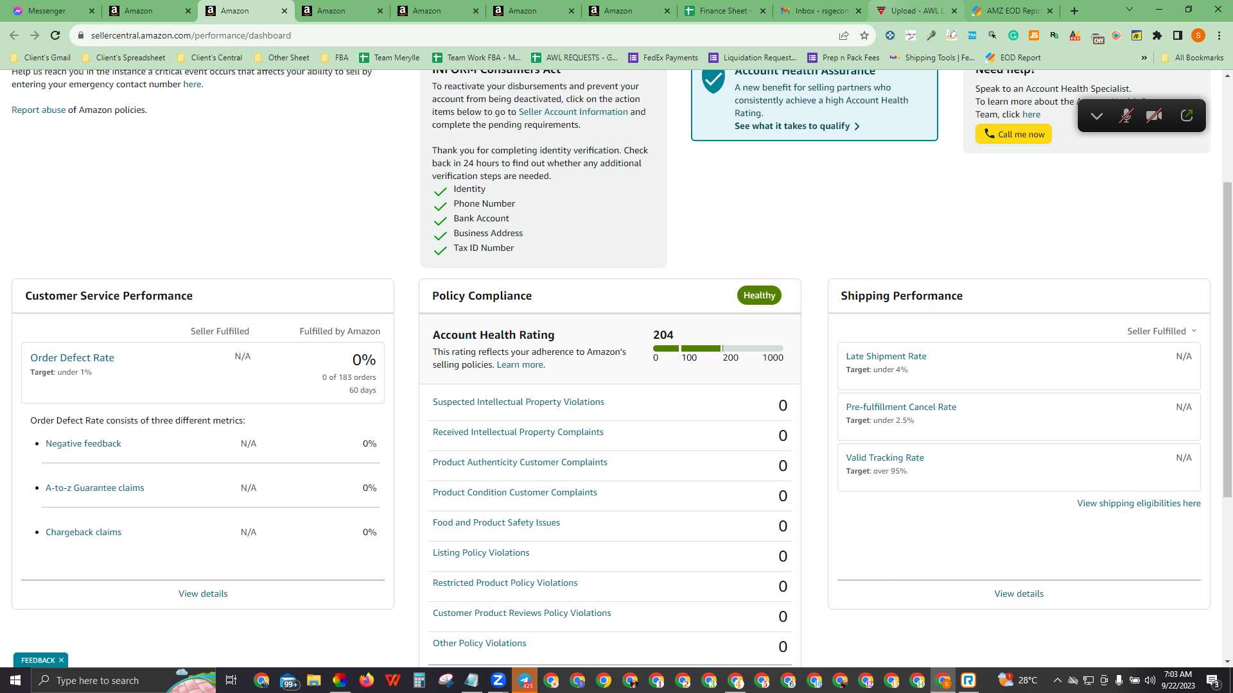Open the Extensions puzzle menu
The width and height of the screenshot is (1233, 693).
pyautogui.click(x=1157, y=35)
